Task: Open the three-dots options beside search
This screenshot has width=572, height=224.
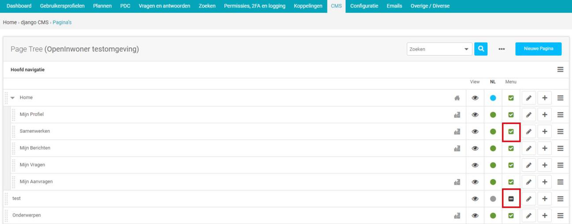Action: tap(501, 49)
